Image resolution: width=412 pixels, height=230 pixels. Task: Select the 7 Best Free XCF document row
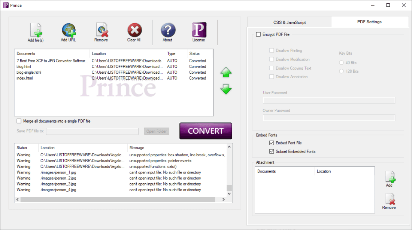coord(113,61)
